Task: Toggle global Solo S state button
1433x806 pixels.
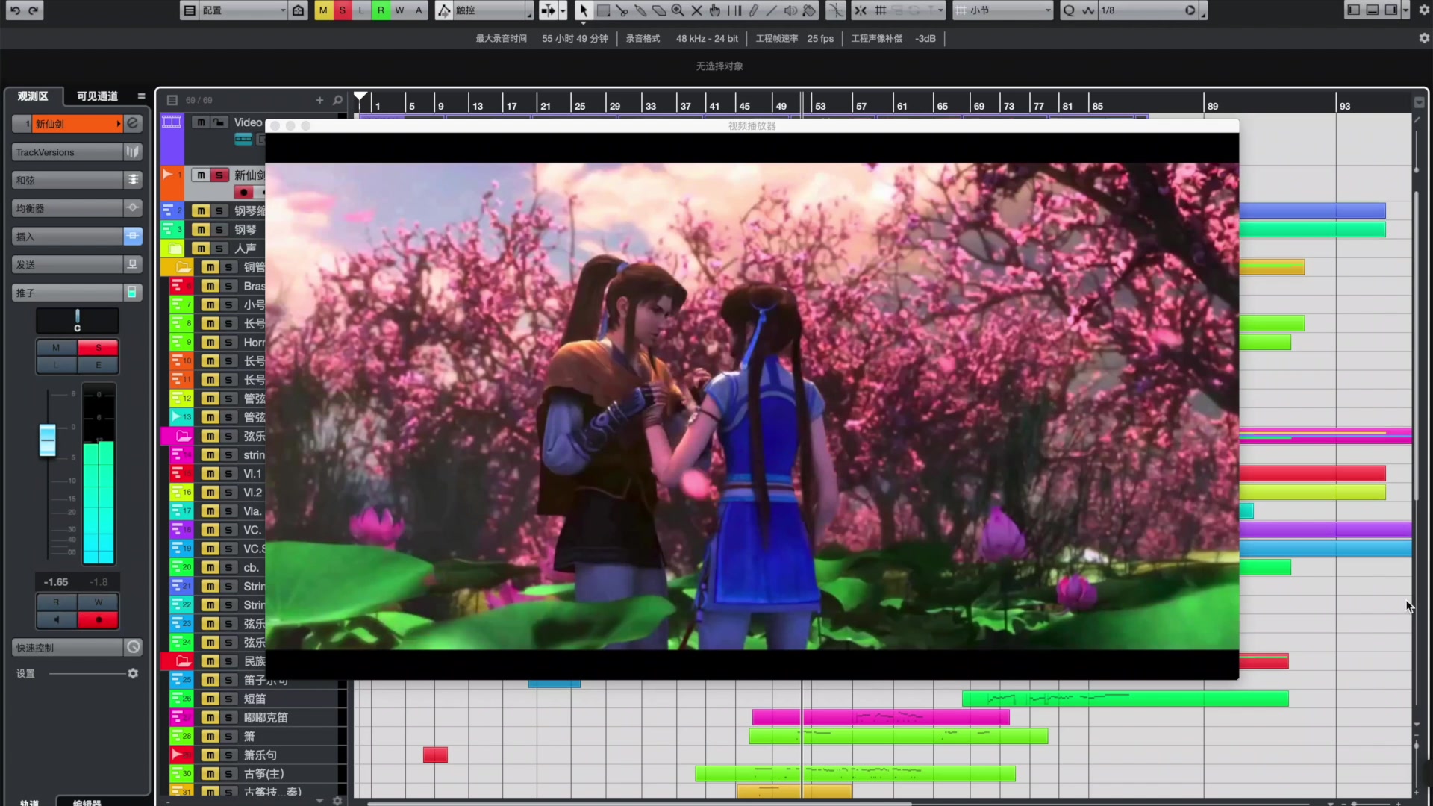Action: pos(343,10)
